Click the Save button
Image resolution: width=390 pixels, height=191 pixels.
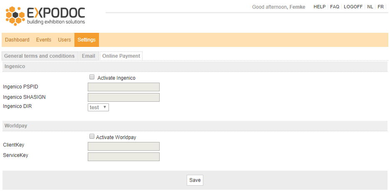(195, 180)
